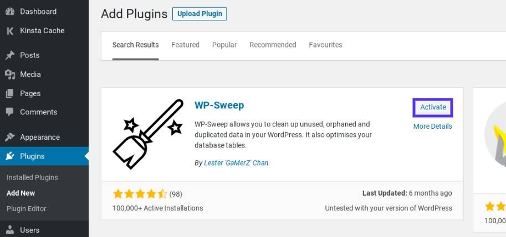This screenshot has height=237, width=506.
Task: Click the Upload Plugin button
Action: tap(200, 14)
